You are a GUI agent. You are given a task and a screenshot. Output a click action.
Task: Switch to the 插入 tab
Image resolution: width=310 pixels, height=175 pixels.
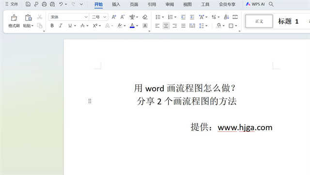pyautogui.click(x=116, y=4)
